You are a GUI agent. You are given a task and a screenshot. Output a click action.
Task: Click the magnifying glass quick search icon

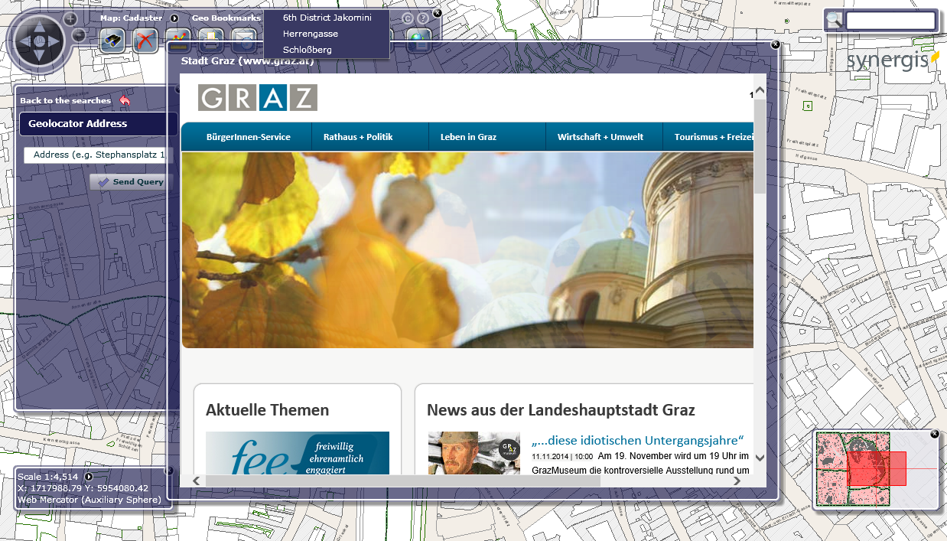point(834,21)
